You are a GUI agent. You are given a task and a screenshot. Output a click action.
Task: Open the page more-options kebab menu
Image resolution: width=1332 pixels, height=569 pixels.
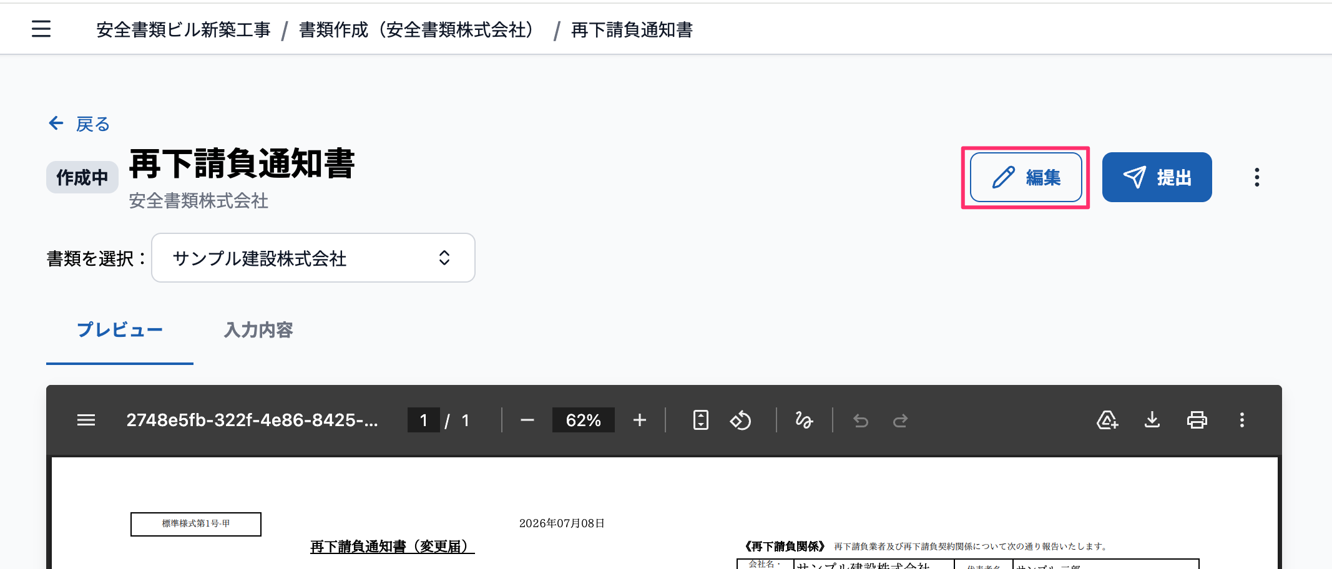point(1256,177)
